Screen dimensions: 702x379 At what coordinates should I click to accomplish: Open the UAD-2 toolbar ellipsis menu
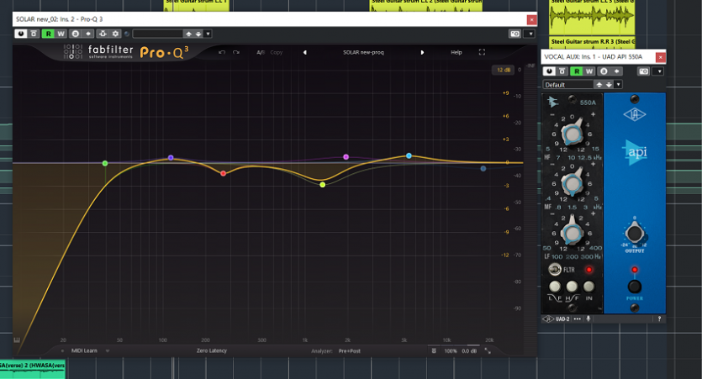(x=577, y=319)
